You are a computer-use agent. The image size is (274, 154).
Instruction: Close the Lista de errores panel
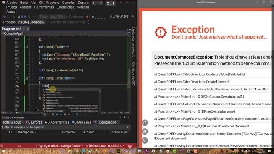point(128,118)
